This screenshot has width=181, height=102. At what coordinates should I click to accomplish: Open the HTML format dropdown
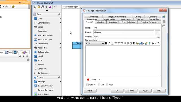[103, 44]
